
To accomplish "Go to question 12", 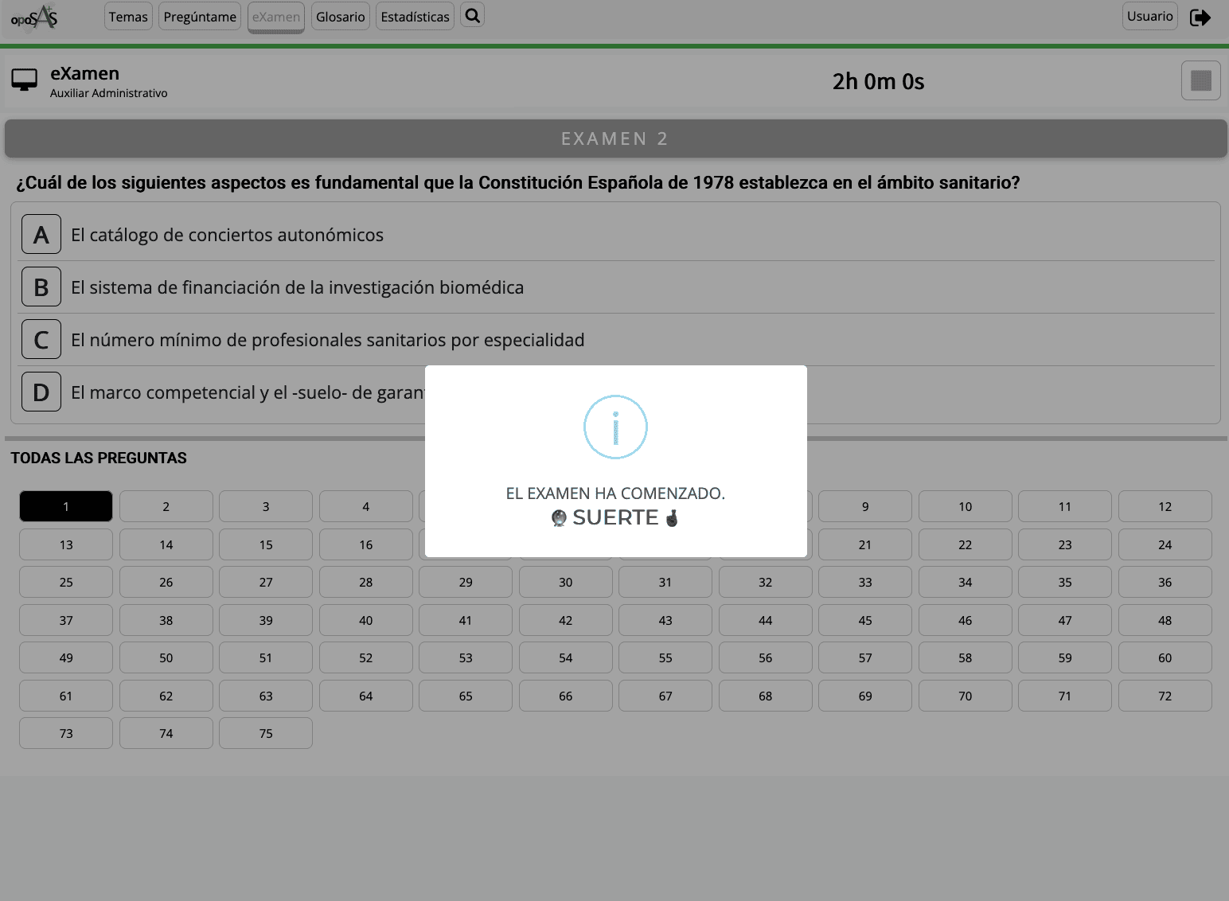I will tap(1165, 506).
